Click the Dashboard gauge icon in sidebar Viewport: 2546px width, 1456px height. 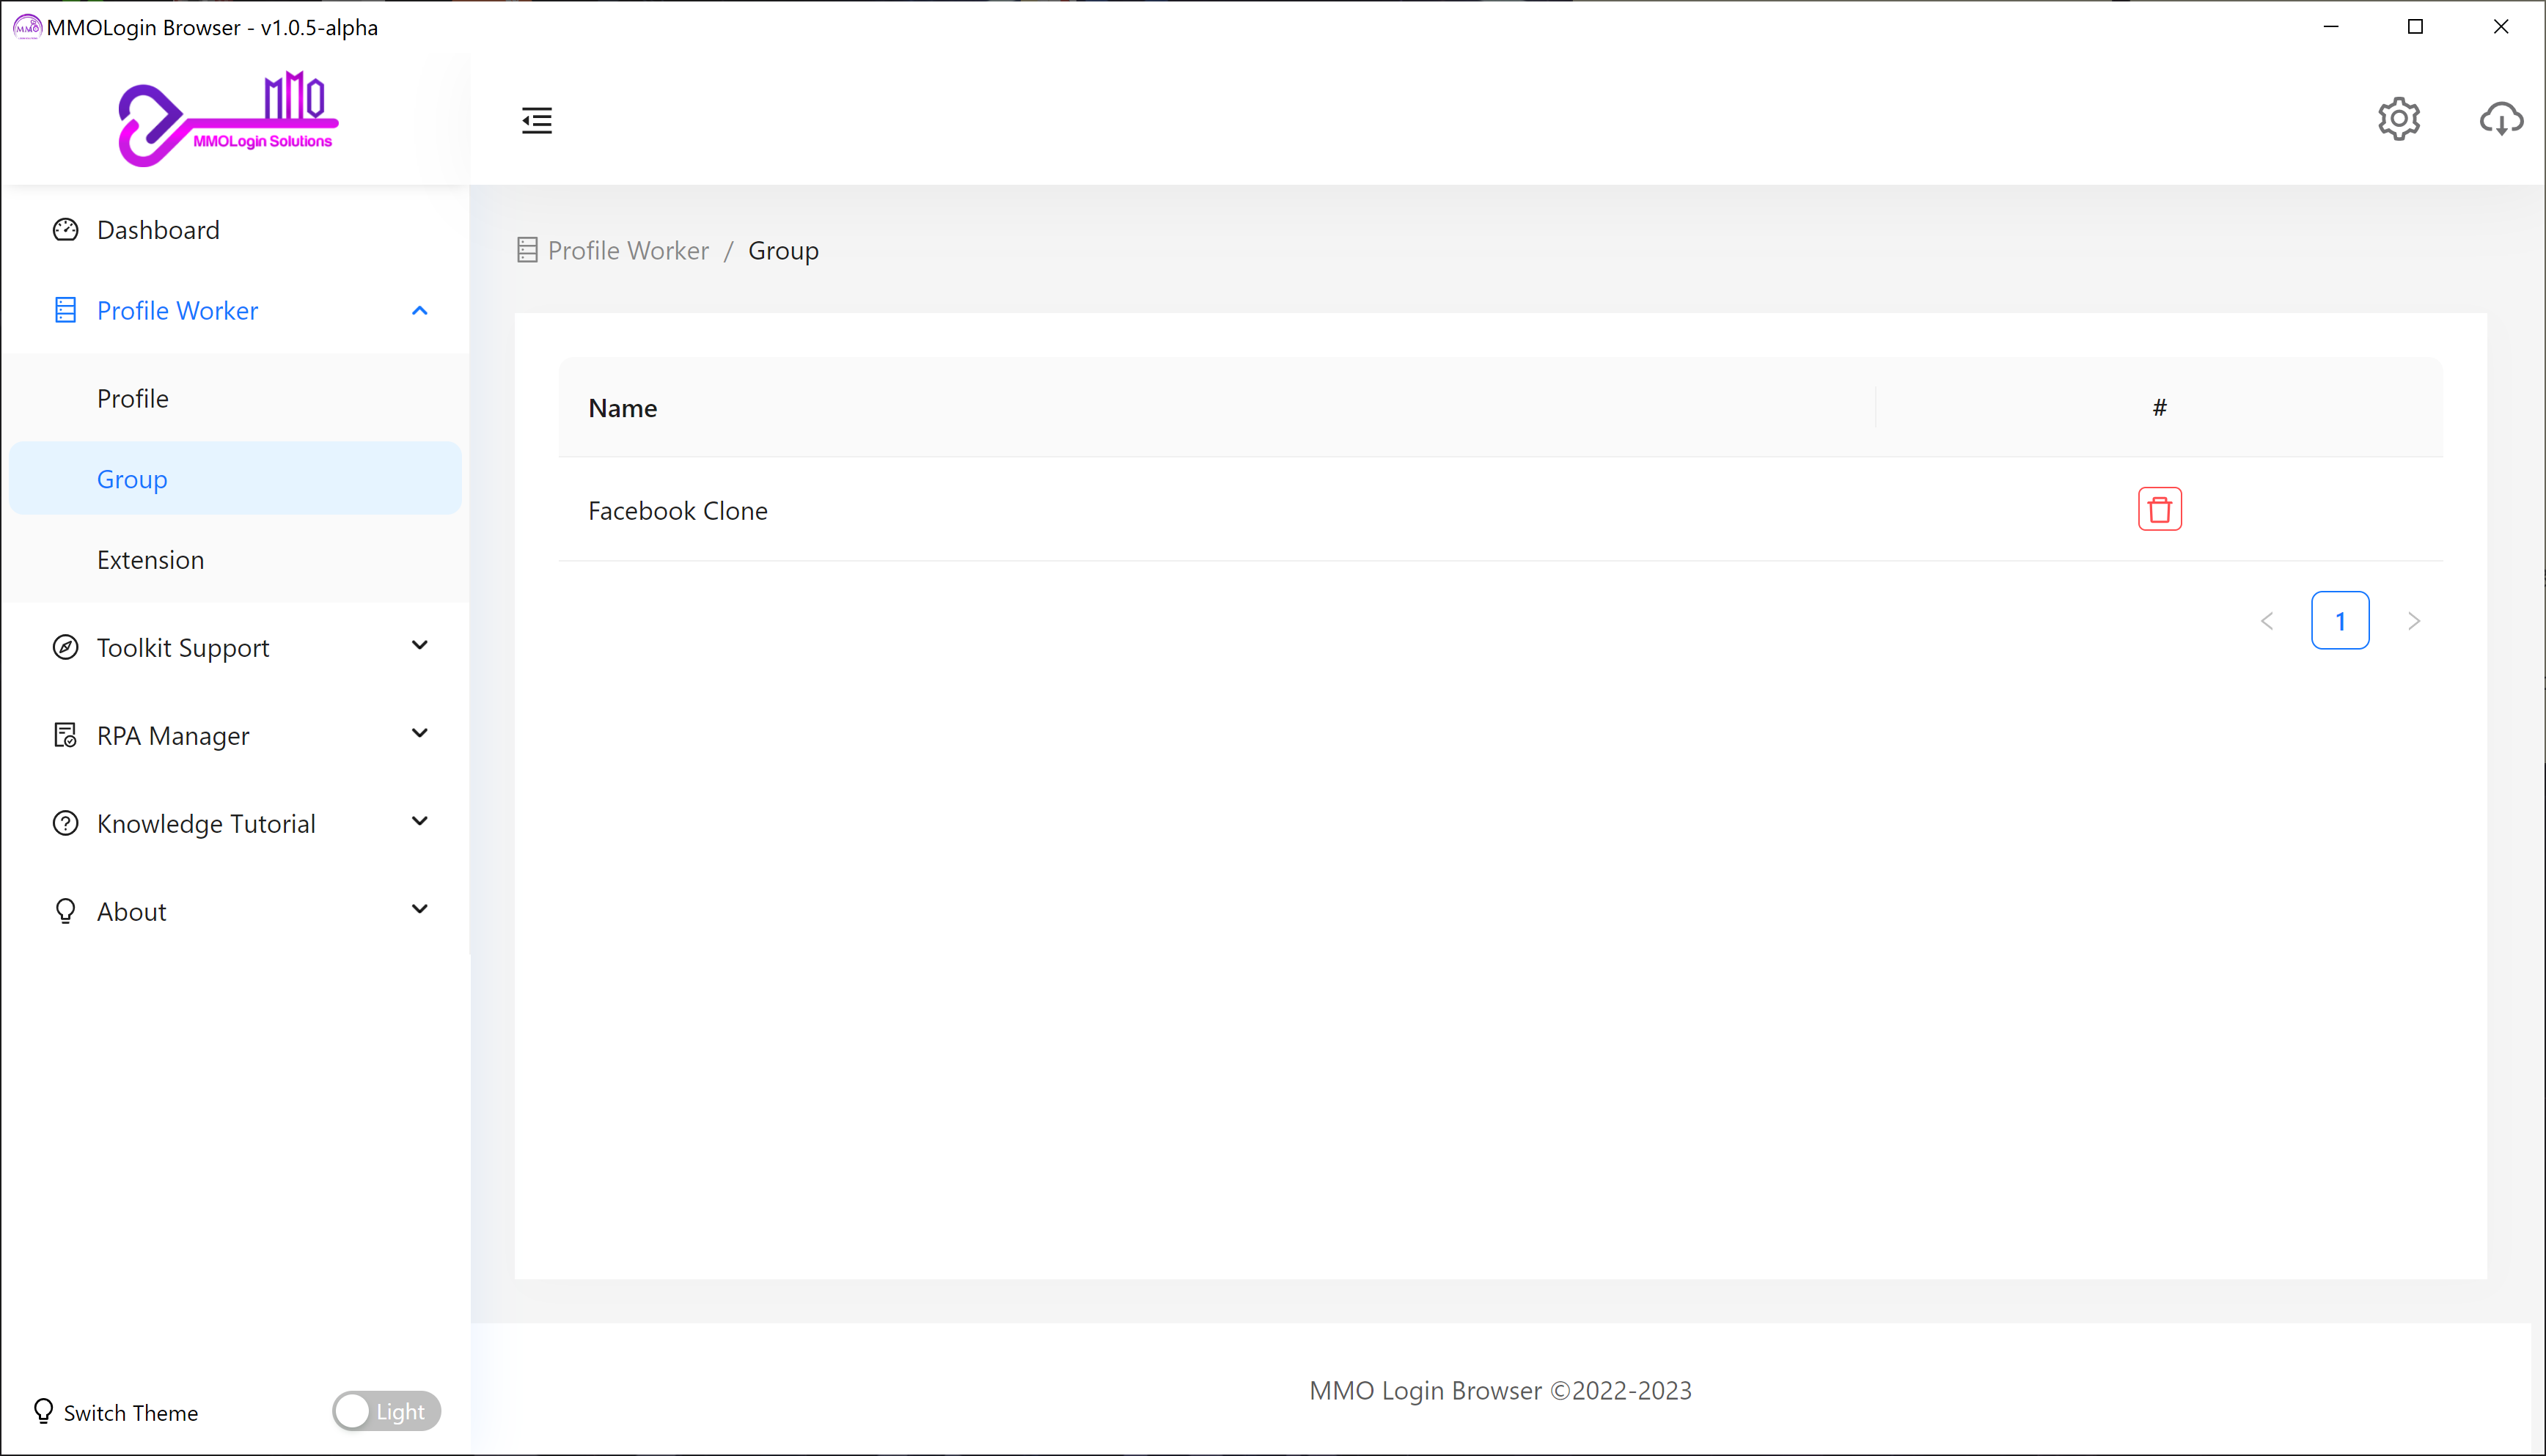pos(65,230)
